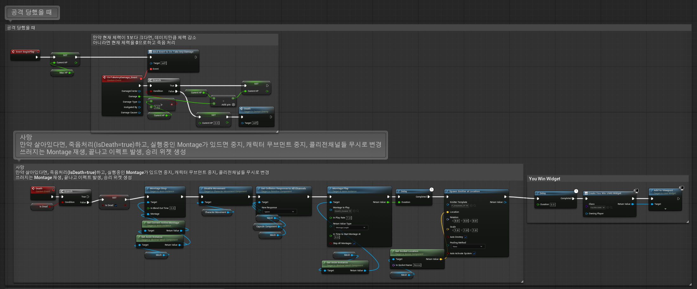Click the Branch icon on the OnTakeAnyDamage branch node

click(x=150, y=80)
